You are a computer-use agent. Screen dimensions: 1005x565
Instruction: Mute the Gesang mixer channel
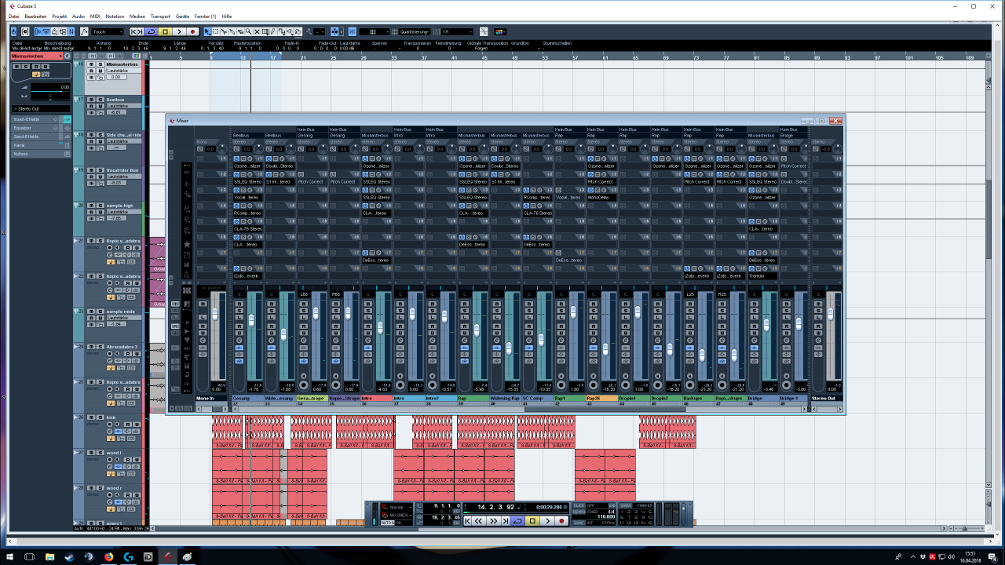point(239,304)
